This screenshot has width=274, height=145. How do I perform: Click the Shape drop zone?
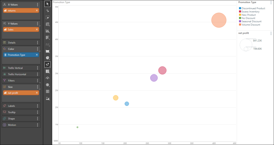coord(21,118)
